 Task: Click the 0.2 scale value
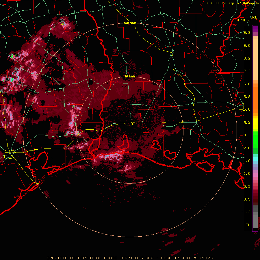point(247,186)
